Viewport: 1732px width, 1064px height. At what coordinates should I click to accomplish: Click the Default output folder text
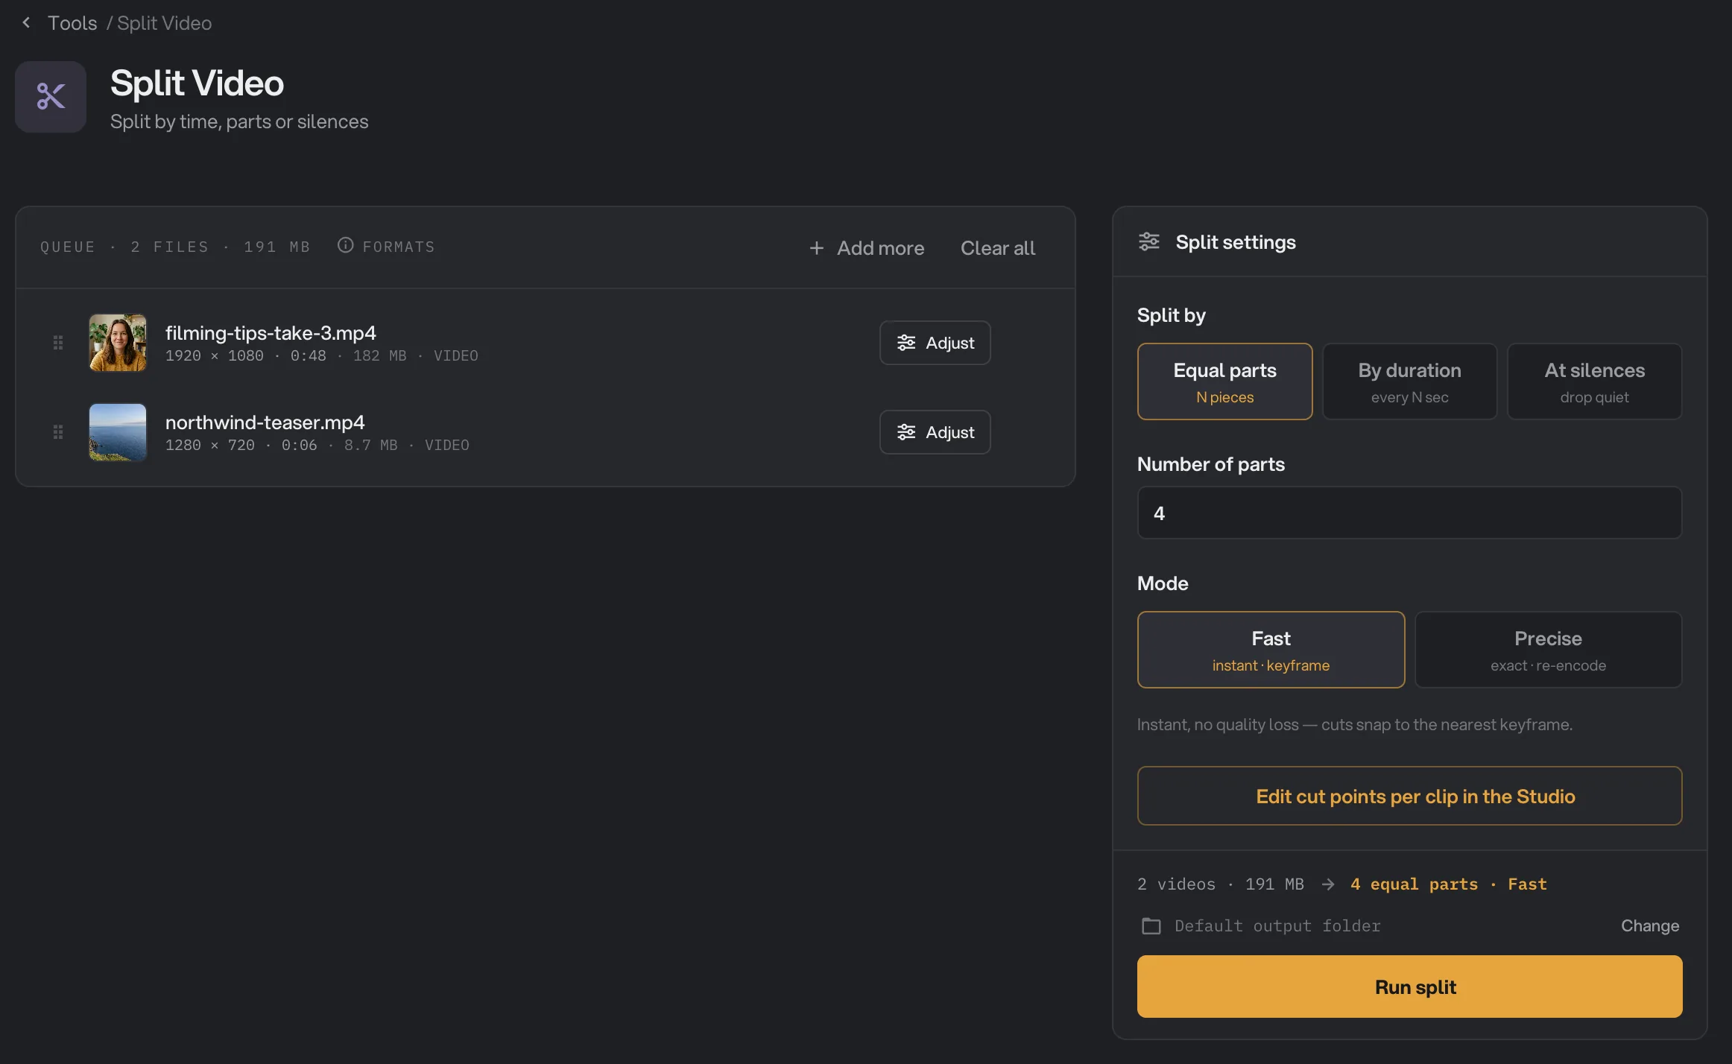(x=1277, y=926)
